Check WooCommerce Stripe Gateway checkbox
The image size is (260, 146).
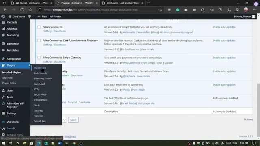coord(39,58)
